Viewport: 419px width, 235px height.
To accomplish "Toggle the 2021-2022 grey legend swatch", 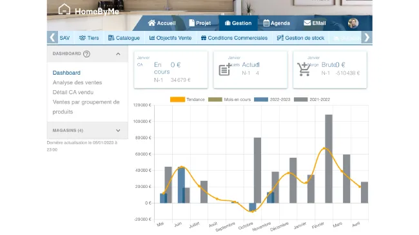I will (300, 99).
